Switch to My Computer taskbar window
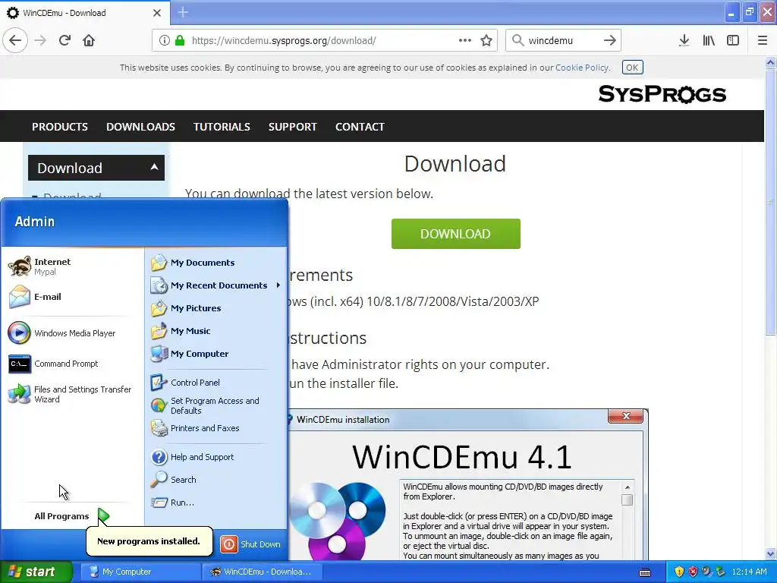Viewport: 777px width, 583px height. [140, 572]
